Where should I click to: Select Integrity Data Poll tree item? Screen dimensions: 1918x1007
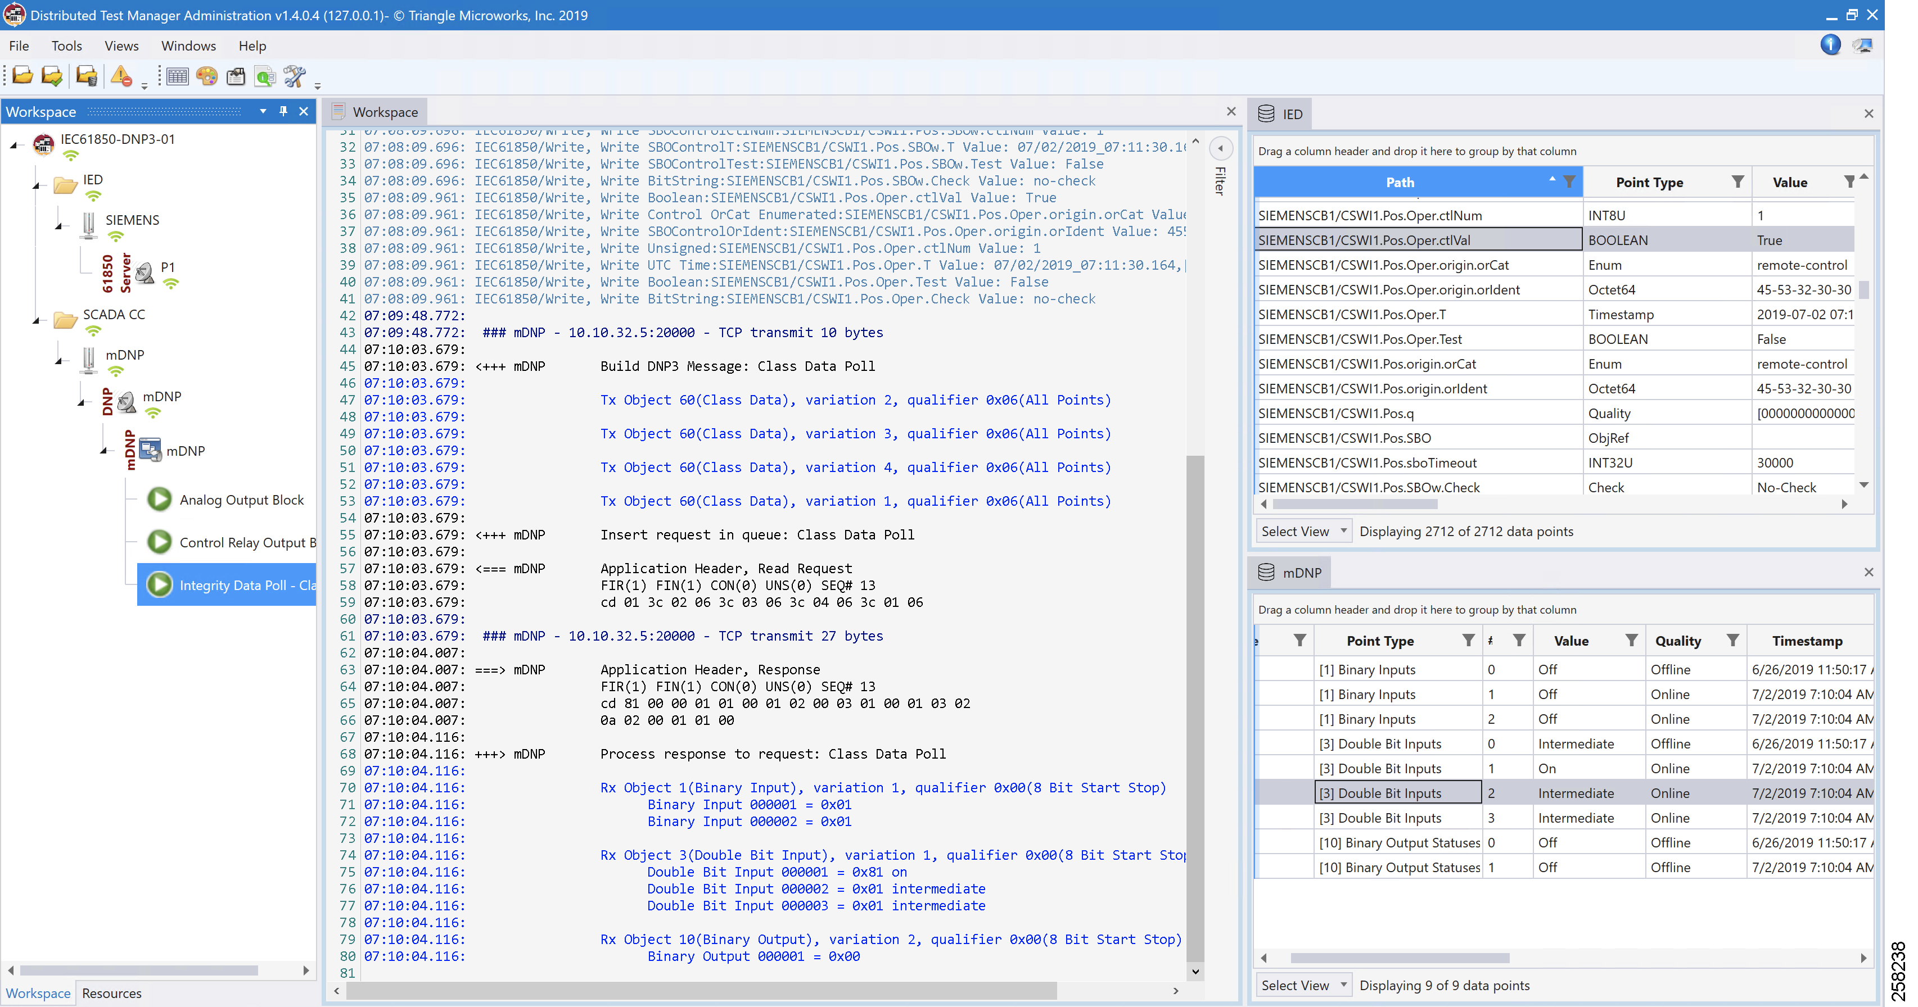[x=227, y=584]
